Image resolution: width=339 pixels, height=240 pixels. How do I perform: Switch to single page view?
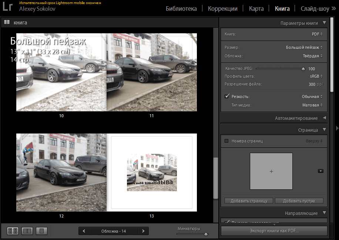[41, 231]
